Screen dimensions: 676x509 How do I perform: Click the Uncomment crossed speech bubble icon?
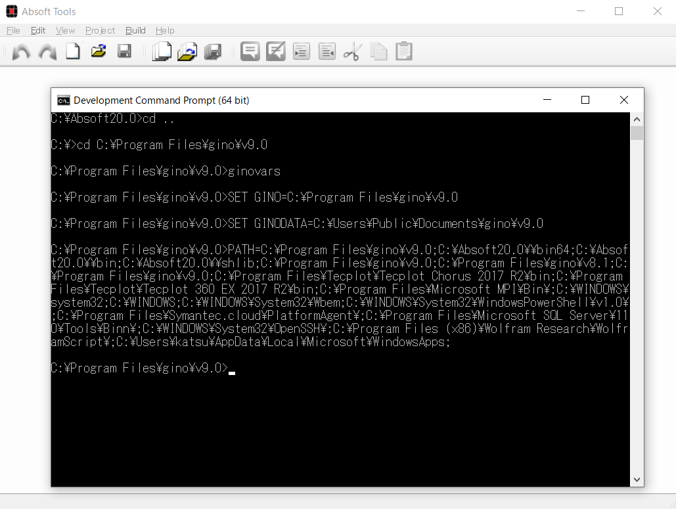pos(275,51)
